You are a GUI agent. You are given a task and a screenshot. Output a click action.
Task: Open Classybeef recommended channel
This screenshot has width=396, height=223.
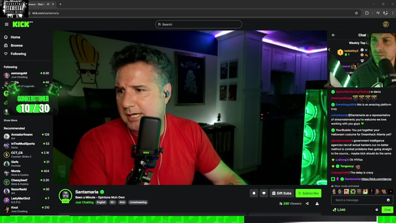pyautogui.click(x=26, y=182)
